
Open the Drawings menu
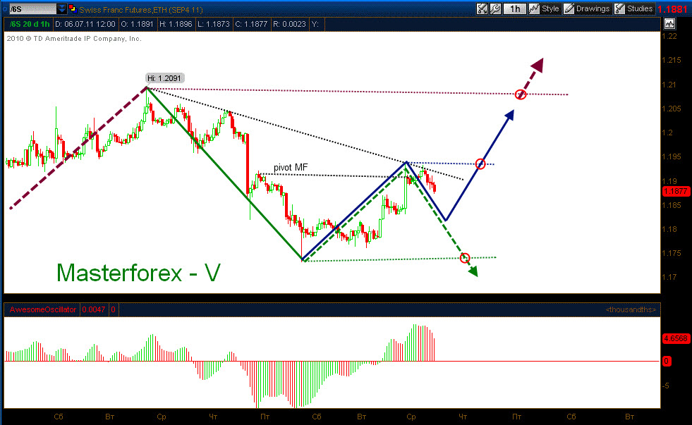pos(587,9)
